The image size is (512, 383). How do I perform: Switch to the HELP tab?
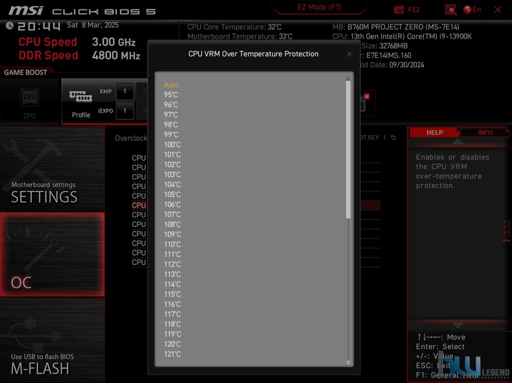pos(435,132)
